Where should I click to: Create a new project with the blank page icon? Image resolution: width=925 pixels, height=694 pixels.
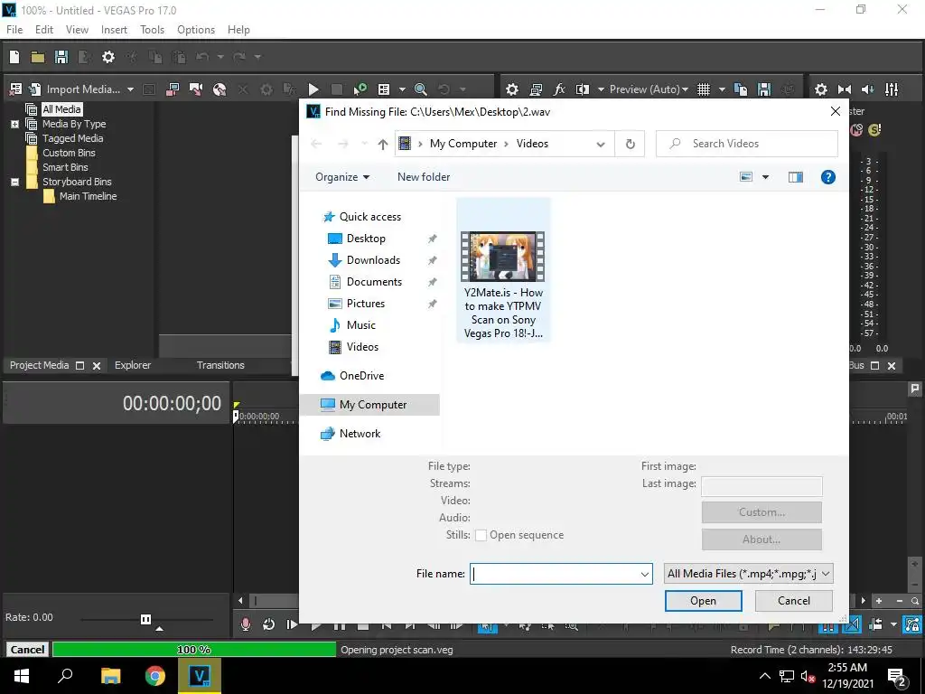pos(14,57)
